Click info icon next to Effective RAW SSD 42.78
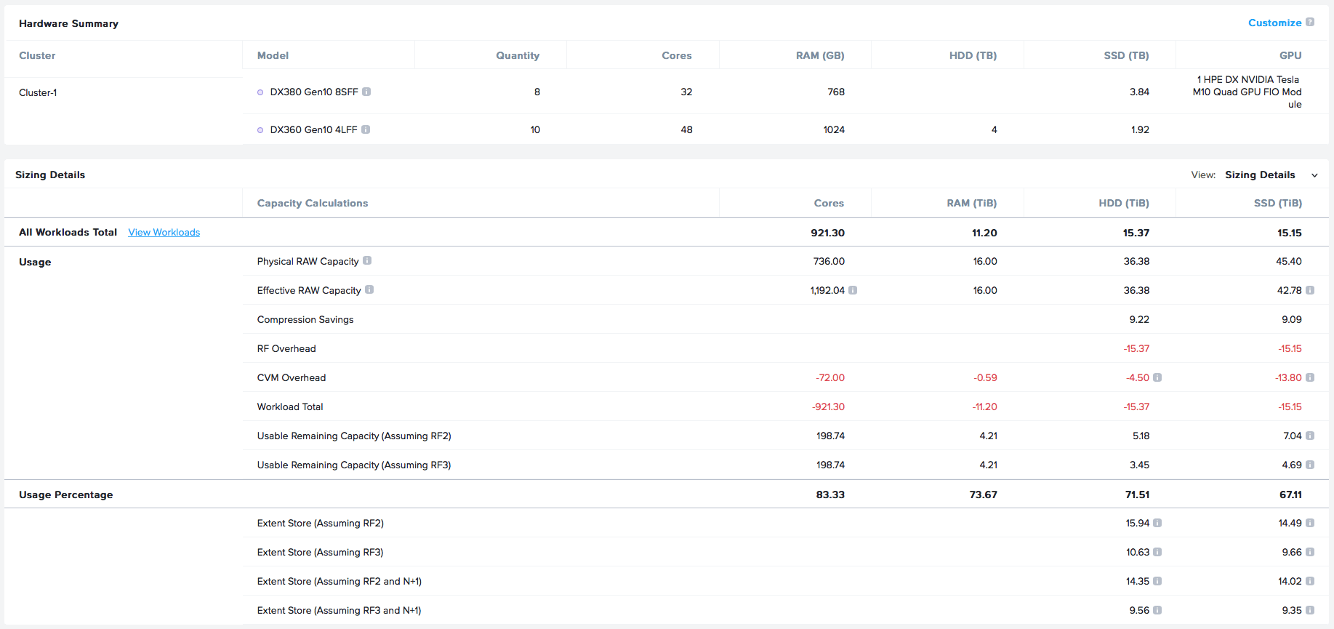Image resolution: width=1334 pixels, height=629 pixels. point(1310,290)
